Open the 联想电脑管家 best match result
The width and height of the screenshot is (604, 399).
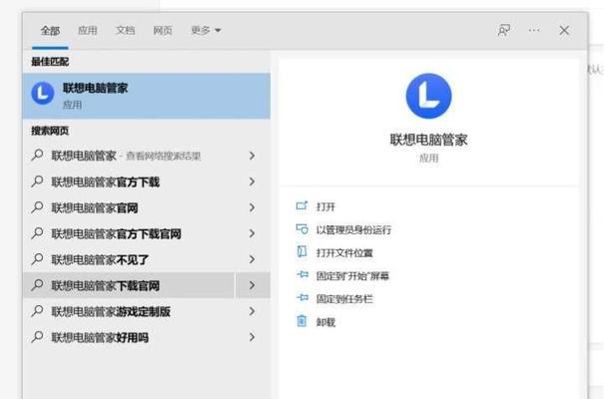(x=147, y=96)
